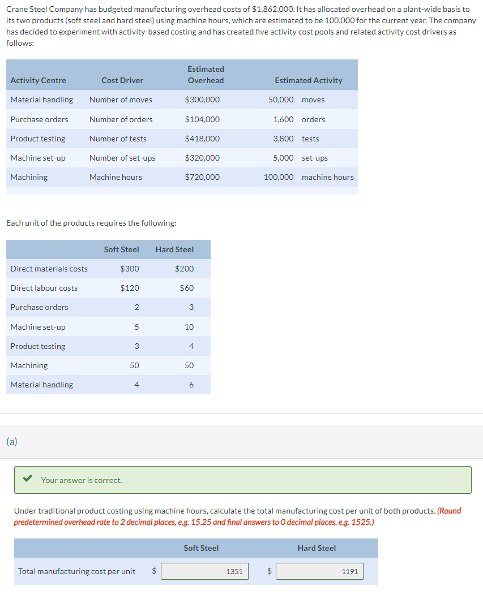483x595 pixels.
Task: Click 'Activity Centre' column header
Action: 38,80
